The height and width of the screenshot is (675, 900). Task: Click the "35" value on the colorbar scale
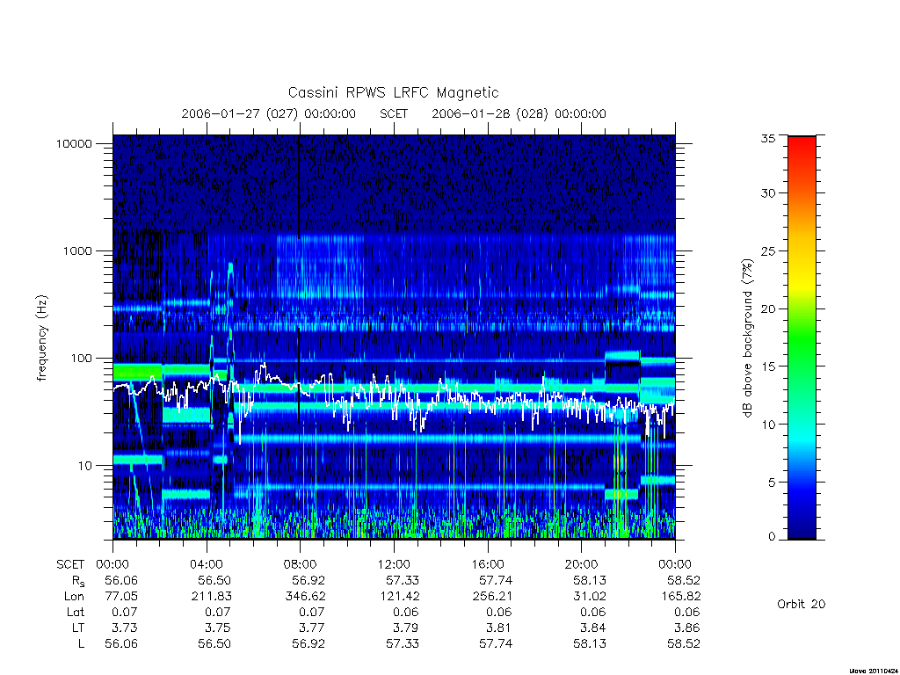(x=768, y=138)
